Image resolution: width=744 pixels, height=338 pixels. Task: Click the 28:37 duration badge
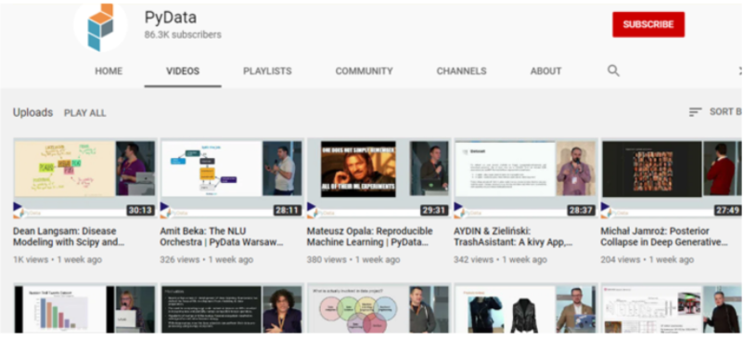click(582, 210)
